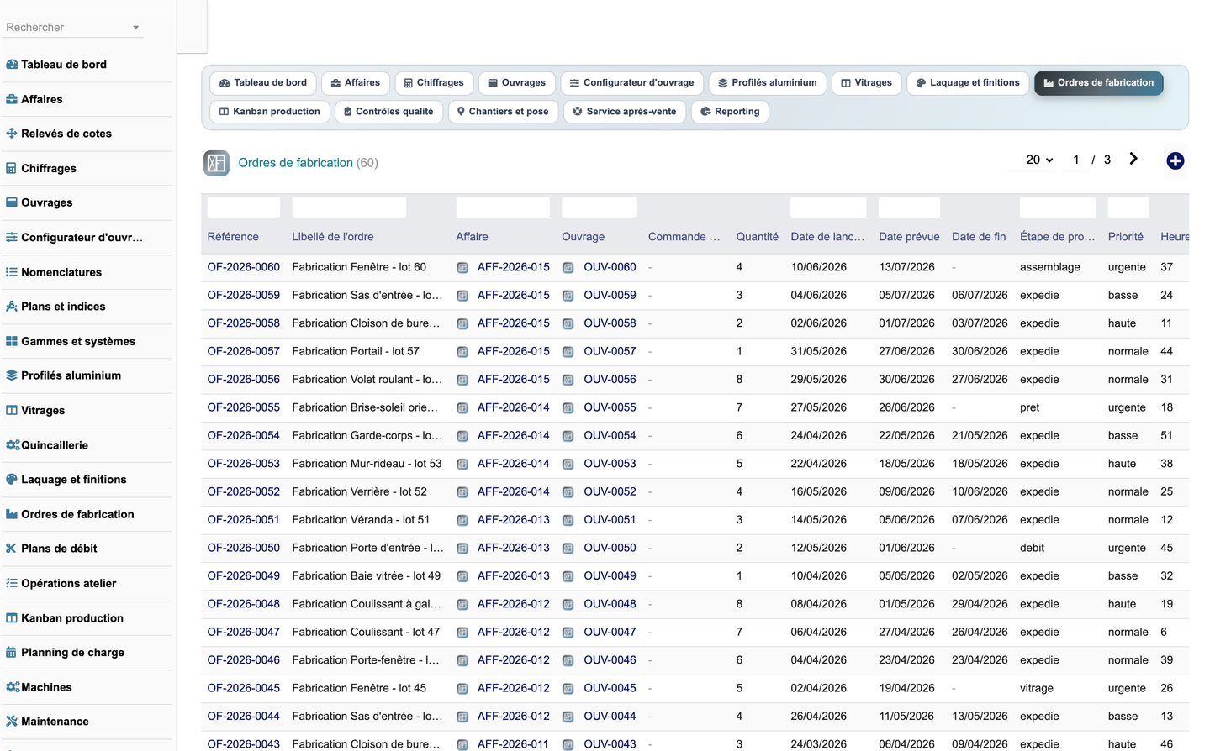Viewport: 1215px width, 751px height.
Task: Click the Quincaillerie gears icon
Action: [13, 445]
